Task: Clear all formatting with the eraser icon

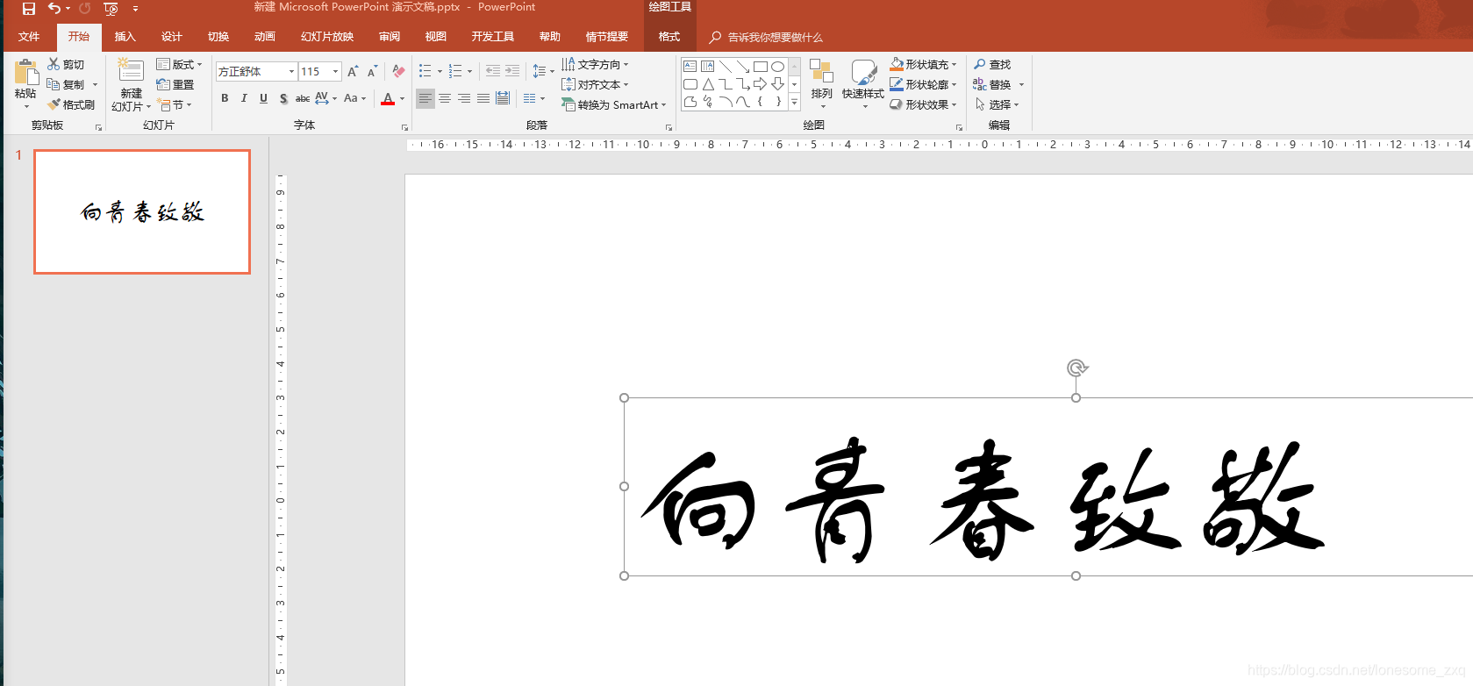Action: coord(398,71)
